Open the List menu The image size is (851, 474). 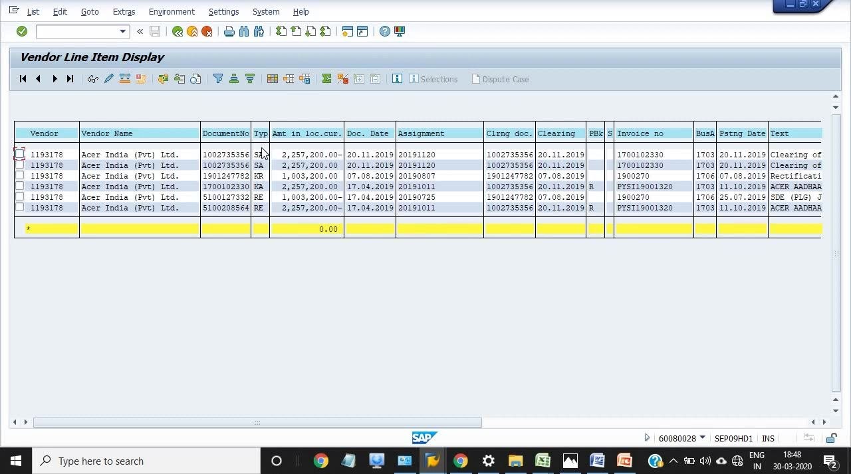(x=33, y=11)
